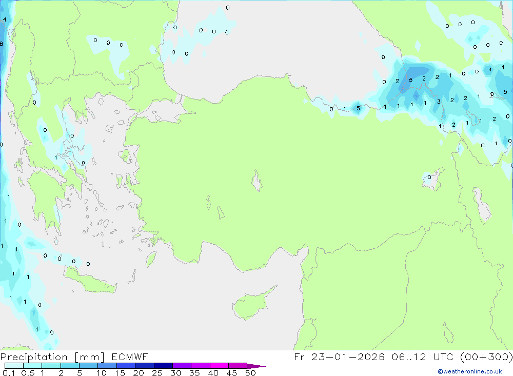Click the island of Crete on the map

(90, 281)
